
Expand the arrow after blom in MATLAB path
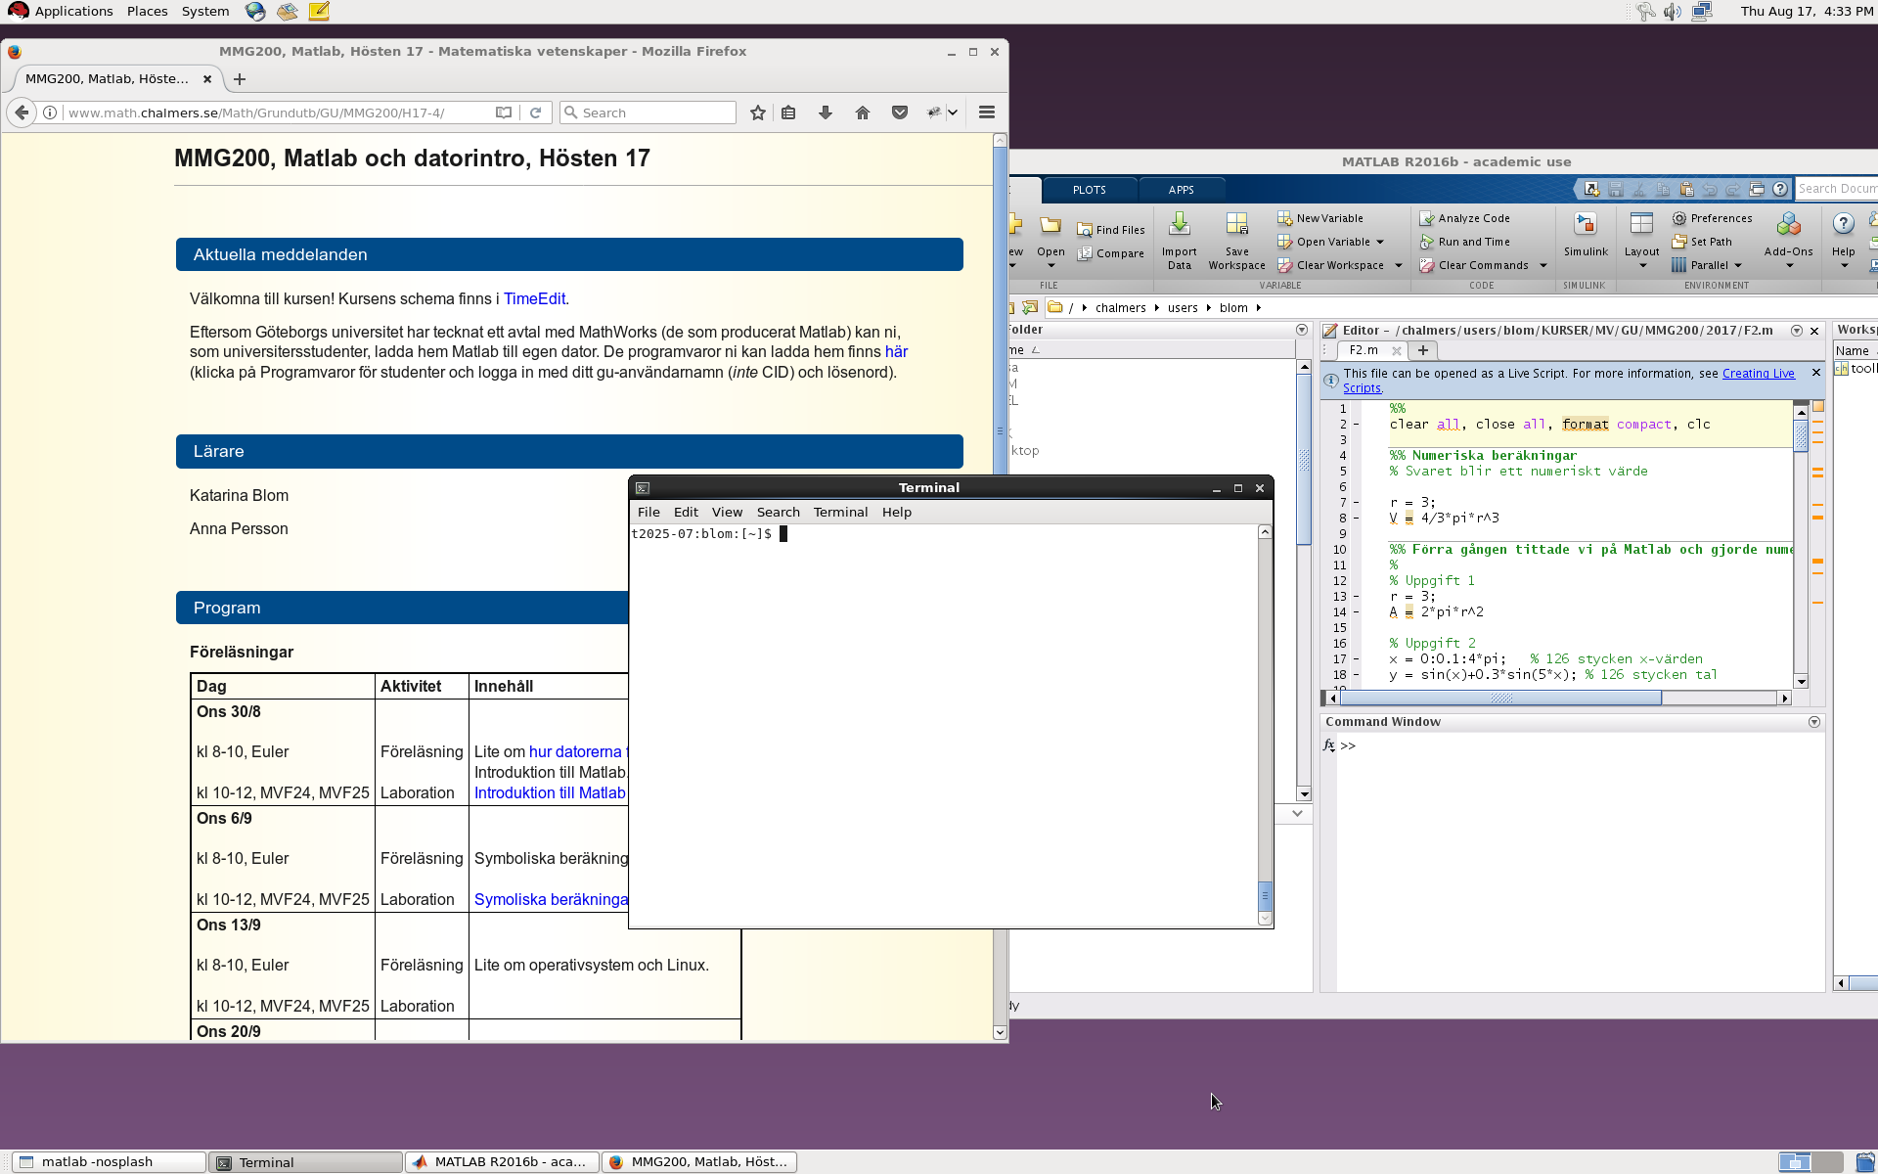click(1258, 308)
